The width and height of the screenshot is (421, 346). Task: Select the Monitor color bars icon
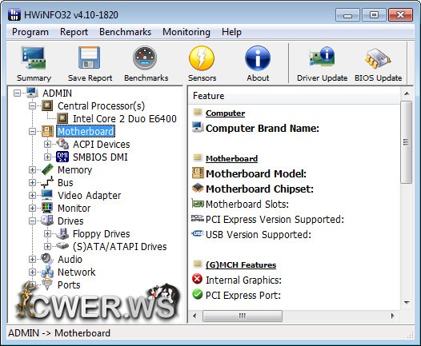coord(47,208)
